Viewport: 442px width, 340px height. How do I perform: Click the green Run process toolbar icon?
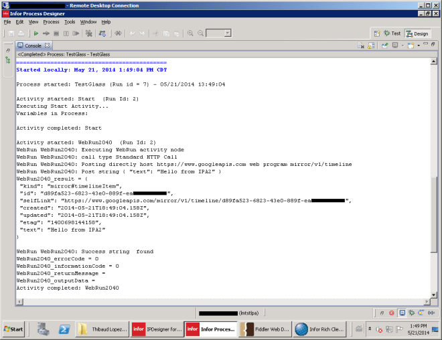[35, 33]
